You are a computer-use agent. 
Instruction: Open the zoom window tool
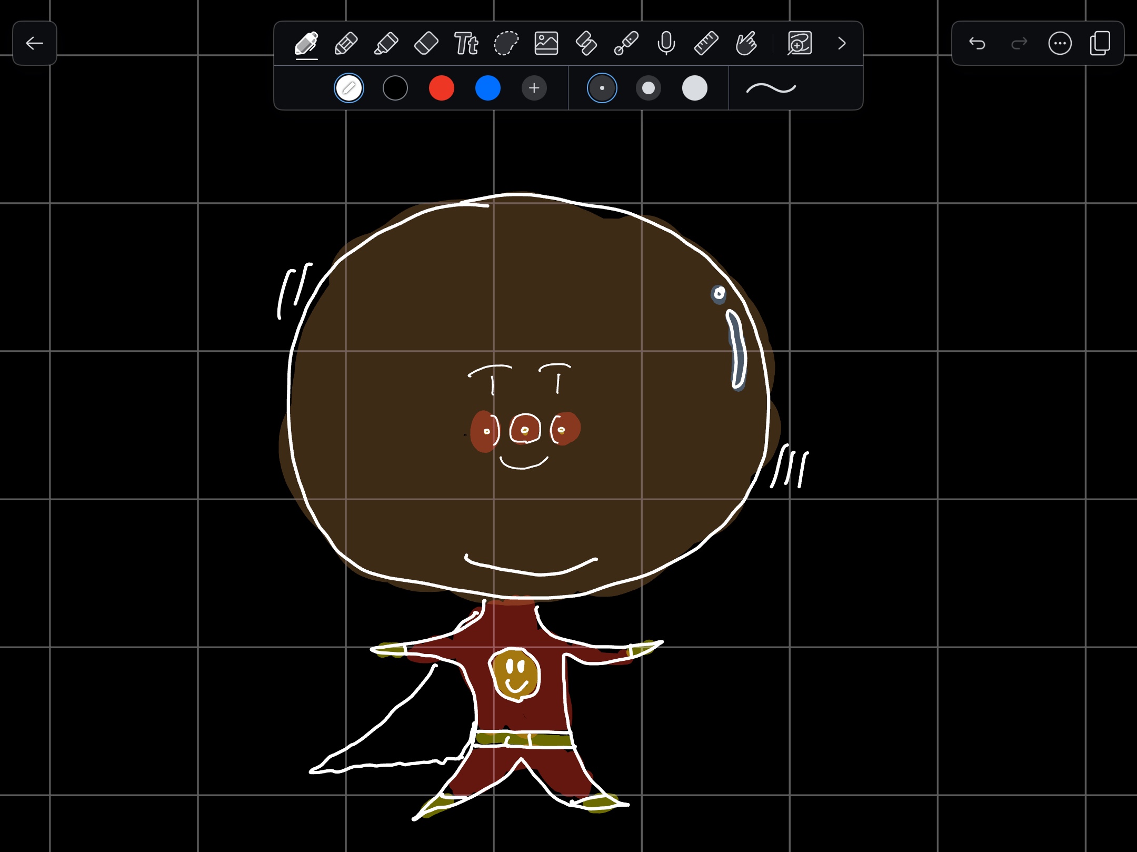tap(800, 43)
